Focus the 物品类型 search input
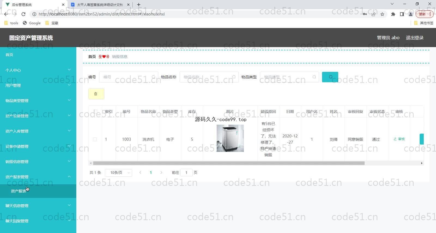The height and width of the screenshot is (233, 436). [289, 77]
